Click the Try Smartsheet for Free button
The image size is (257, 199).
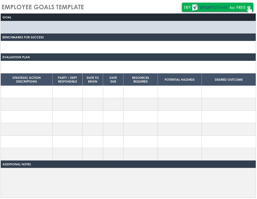217,7
